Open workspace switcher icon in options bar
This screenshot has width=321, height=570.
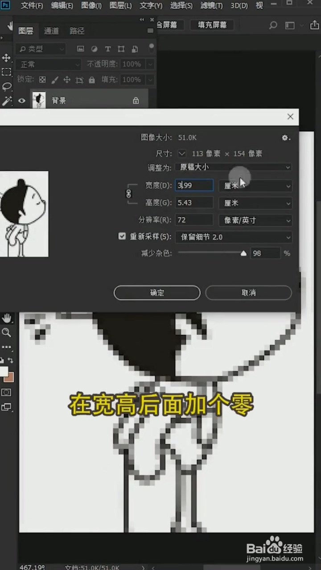click(290, 25)
